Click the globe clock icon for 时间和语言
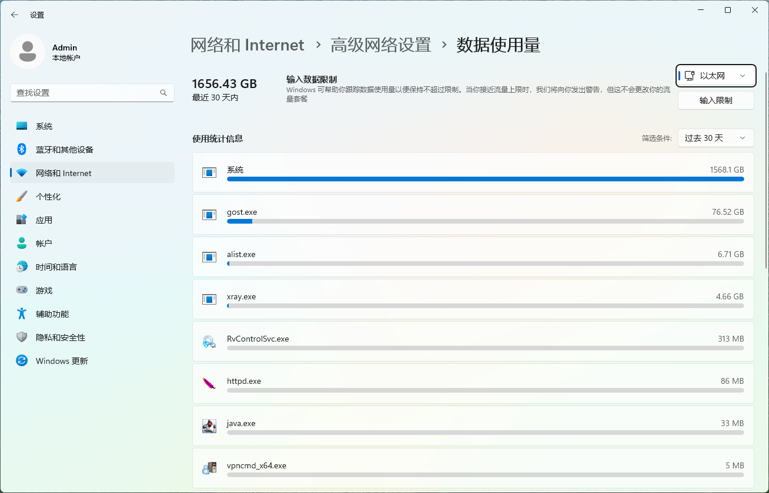 (x=22, y=267)
